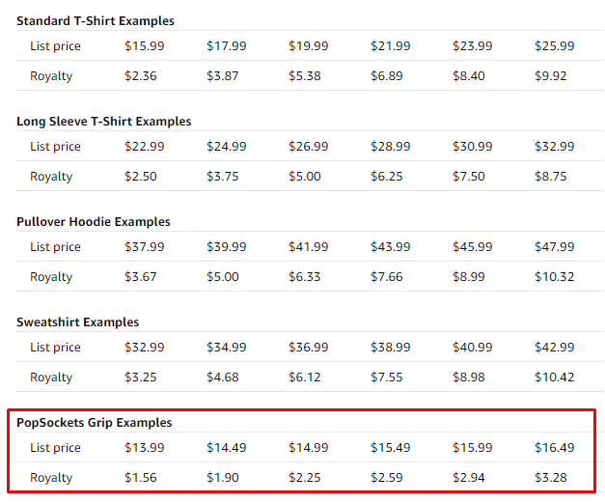Click the $10.42 Sweatshirt royalty value
Image resolution: width=605 pixels, height=504 pixels.
(x=555, y=377)
